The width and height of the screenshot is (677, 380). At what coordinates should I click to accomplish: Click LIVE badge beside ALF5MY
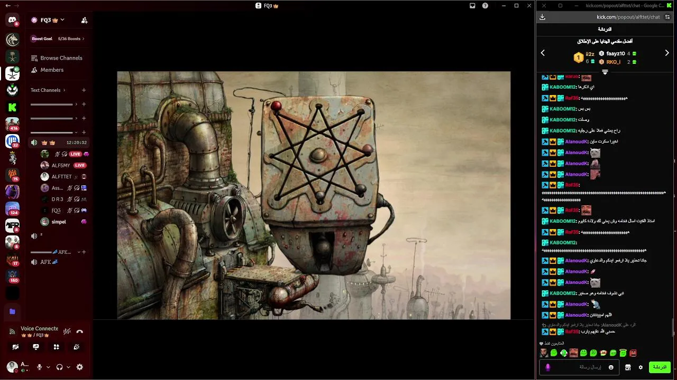(x=80, y=165)
